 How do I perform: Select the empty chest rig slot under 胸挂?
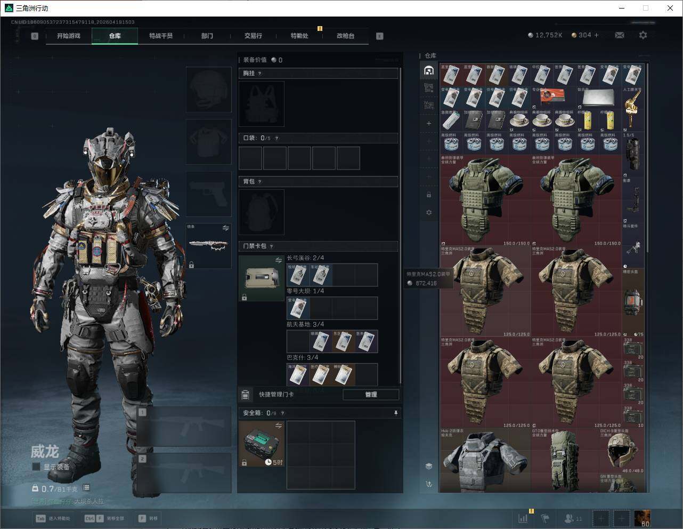point(262,104)
